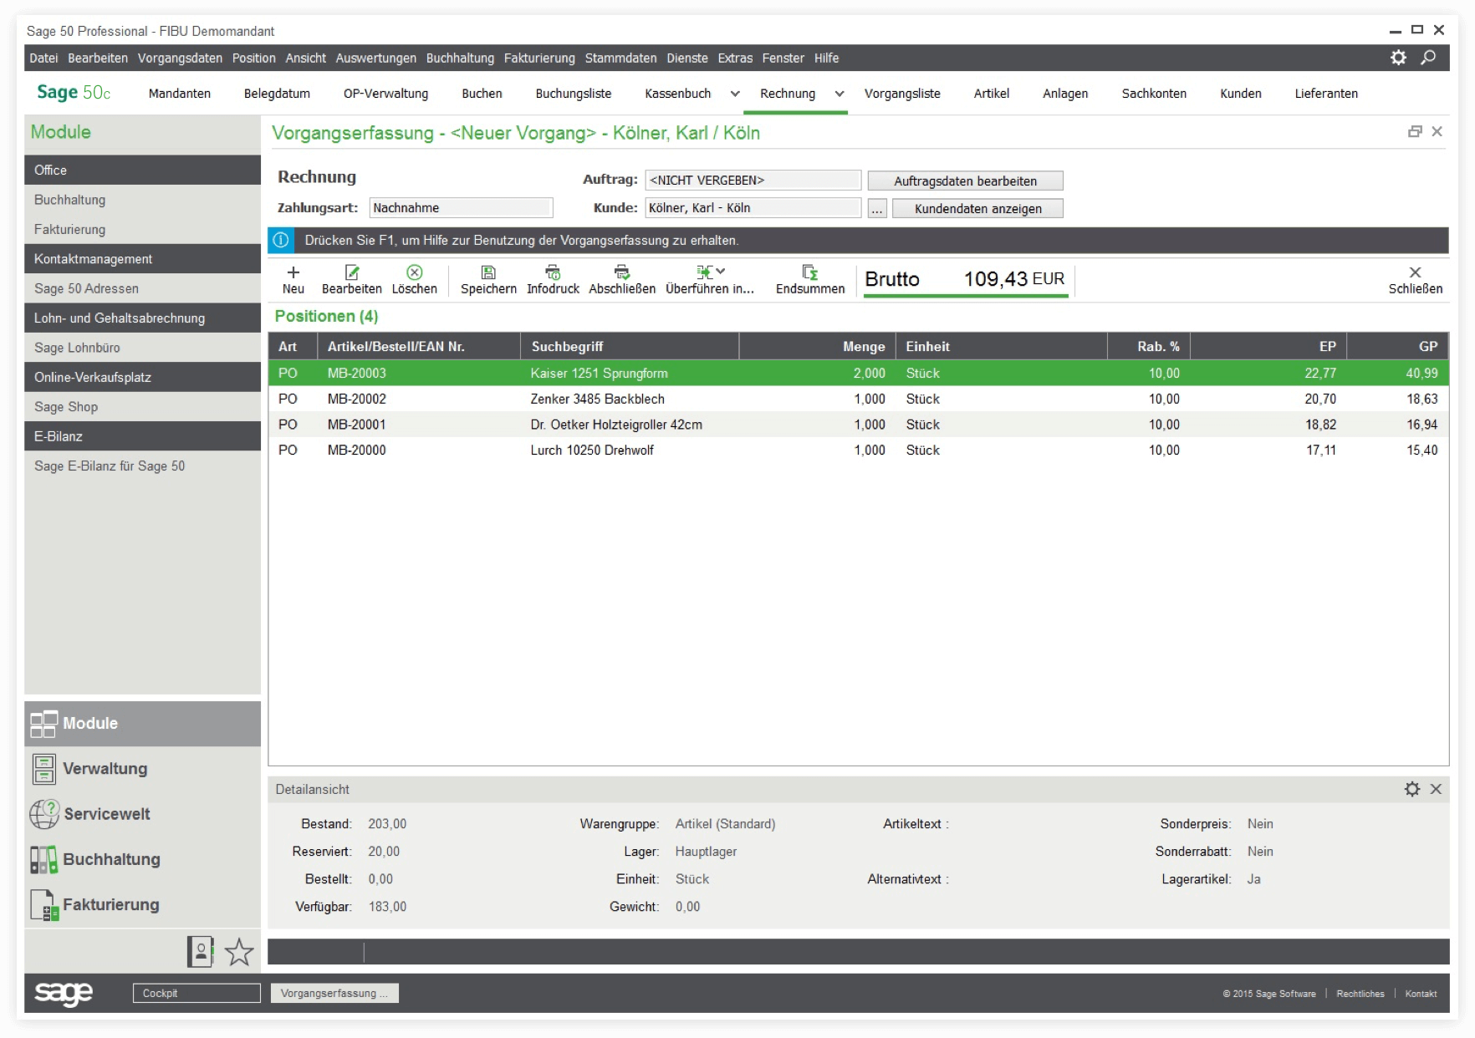Click the Abschließen icon
Screen dimensions: 1475x1038
[622, 272]
